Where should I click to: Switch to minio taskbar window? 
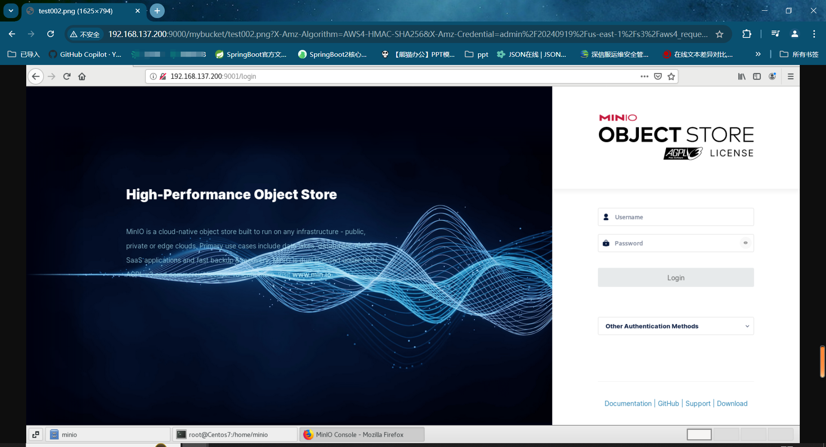pyautogui.click(x=108, y=435)
